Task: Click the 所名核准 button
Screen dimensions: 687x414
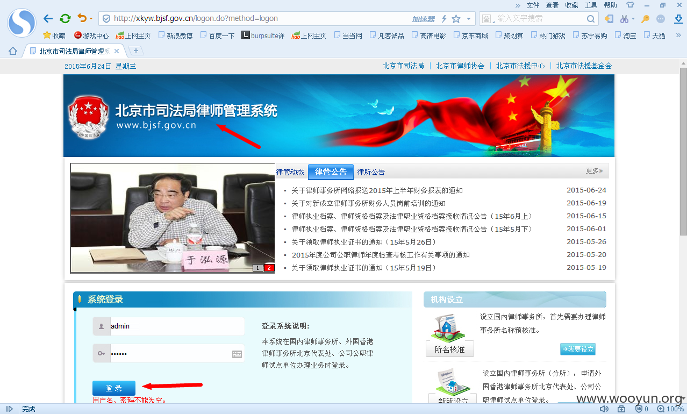Action: point(450,349)
